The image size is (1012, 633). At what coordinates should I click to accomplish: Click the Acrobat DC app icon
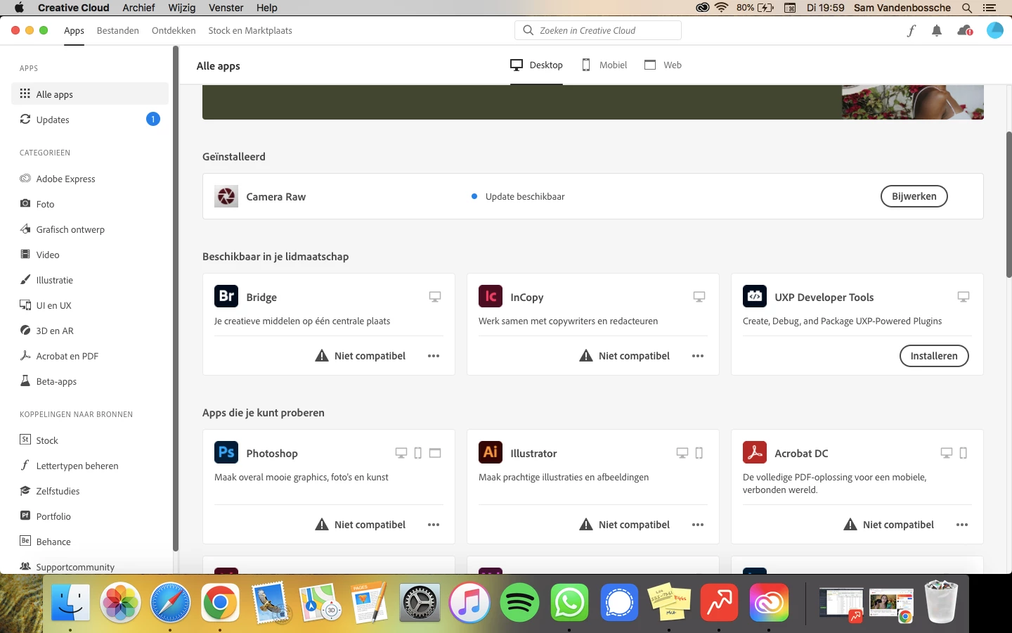tap(755, 452)
